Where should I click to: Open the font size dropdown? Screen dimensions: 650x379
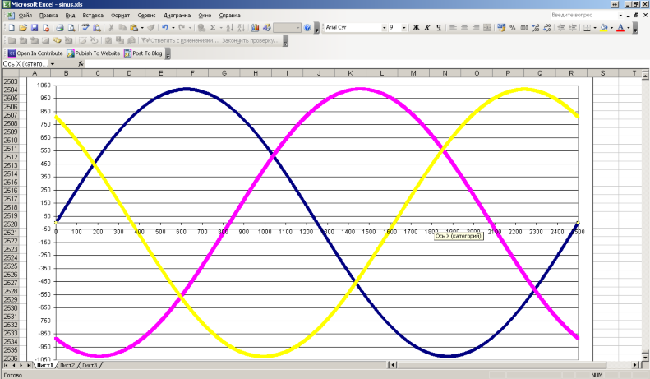(x=405, y=28)
